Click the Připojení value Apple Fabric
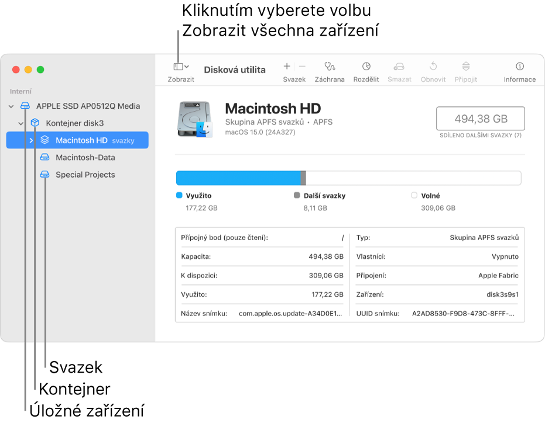The image size is (545, 423). pos(498,276)
